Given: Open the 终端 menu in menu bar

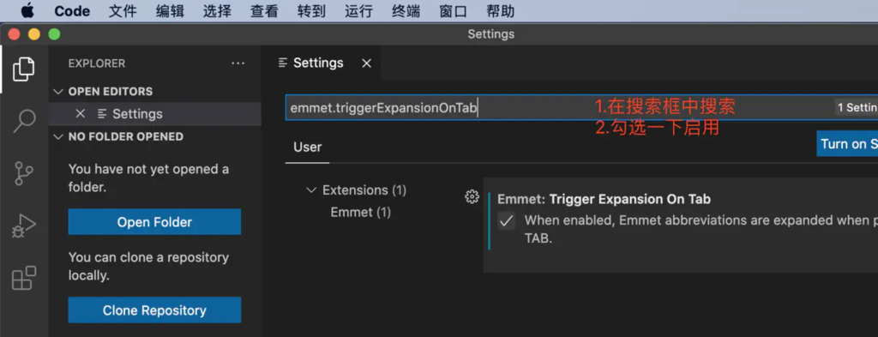Looking at the screenshot, I should (x=406, y=11).
